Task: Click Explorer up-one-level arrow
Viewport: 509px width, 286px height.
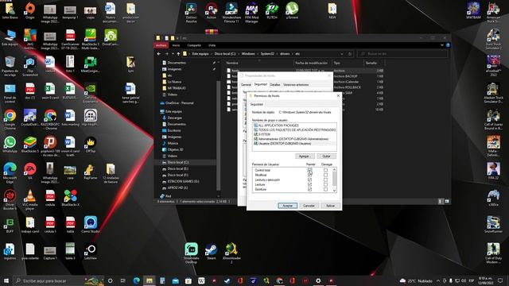Action: point(178,54)
